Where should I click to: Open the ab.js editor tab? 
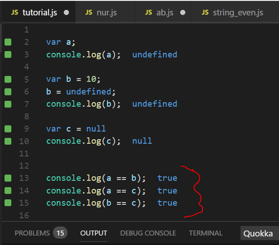[164, 12]
